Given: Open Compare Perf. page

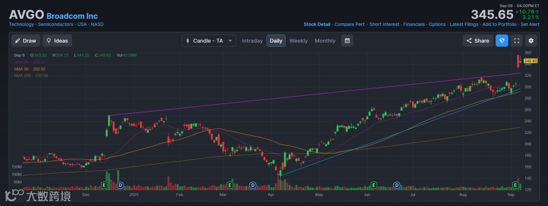Looking at the screenshot, I should click(x=350, y=24).
